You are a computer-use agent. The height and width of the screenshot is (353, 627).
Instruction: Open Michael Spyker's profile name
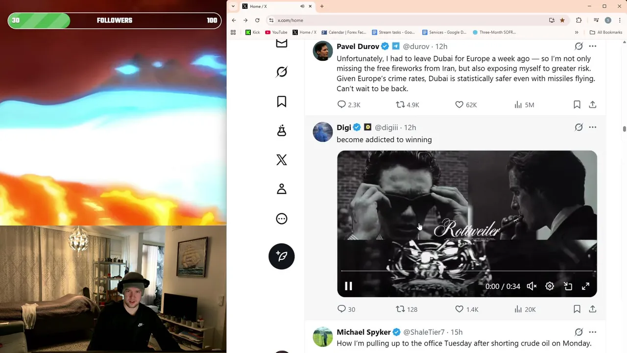click(363, 332)
